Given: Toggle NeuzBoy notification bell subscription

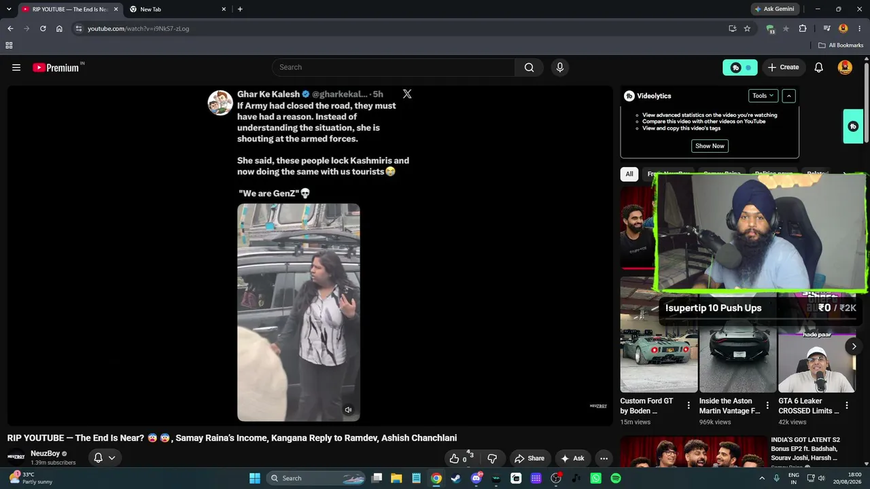Looking at the screenshot, I should point(104,458).
